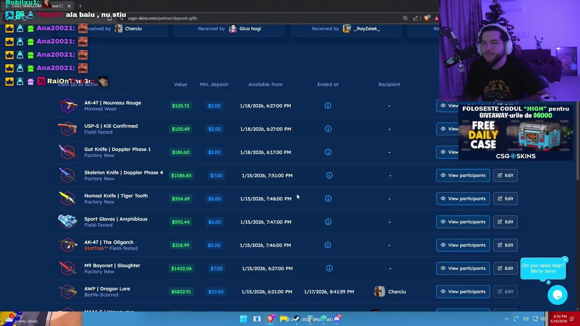The height and width of the screenshot is (326, 580).
Task: Open a new browser tab
Action: click(80, 6)
